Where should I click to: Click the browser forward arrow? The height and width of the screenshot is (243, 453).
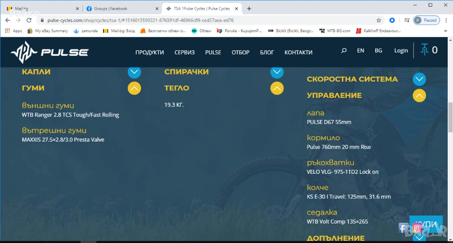(x=18, y=20)
